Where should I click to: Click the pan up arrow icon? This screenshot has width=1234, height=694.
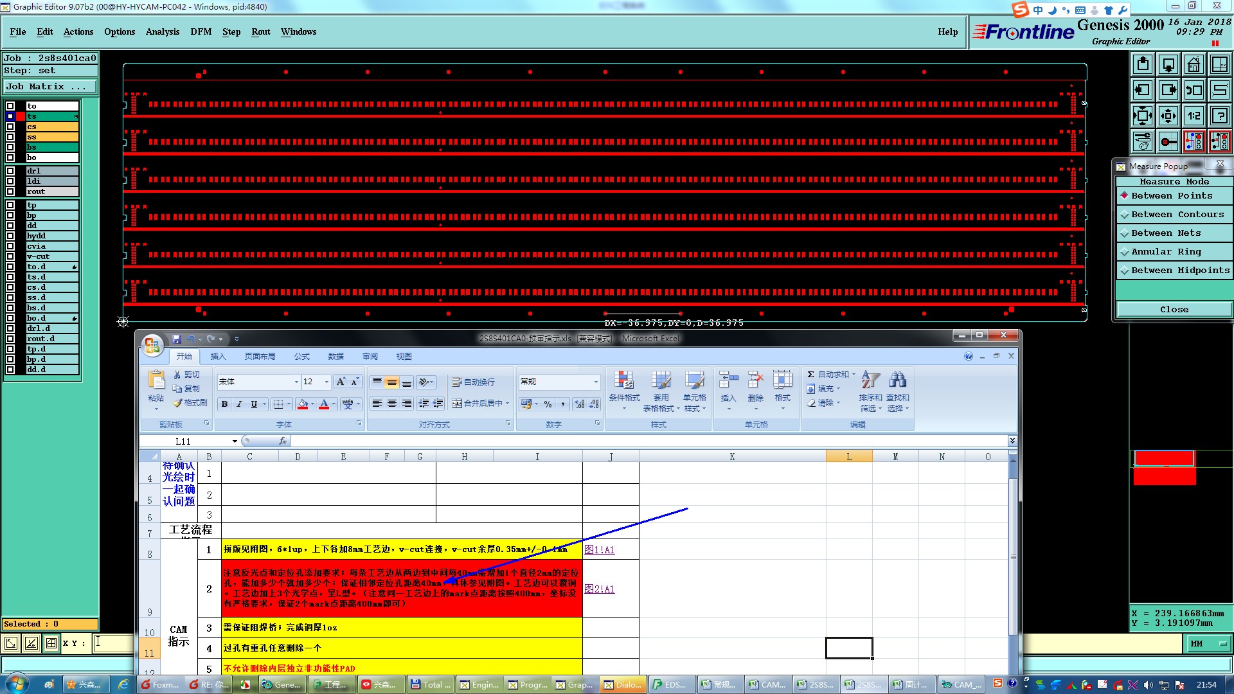[1143, 64]
